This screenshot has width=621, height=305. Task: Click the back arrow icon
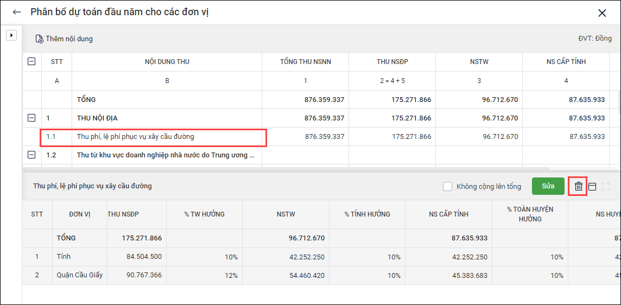coord(17,12)
